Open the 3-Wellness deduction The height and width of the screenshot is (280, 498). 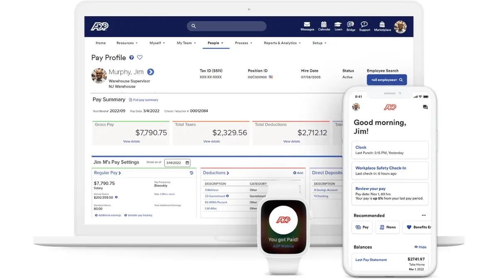coord(212,190)
